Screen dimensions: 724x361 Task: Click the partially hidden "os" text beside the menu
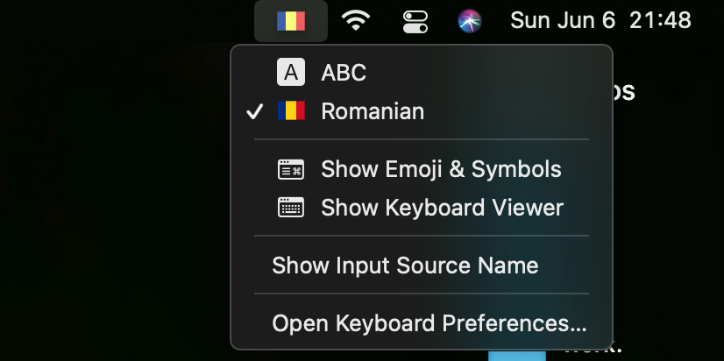coord(623,92)
